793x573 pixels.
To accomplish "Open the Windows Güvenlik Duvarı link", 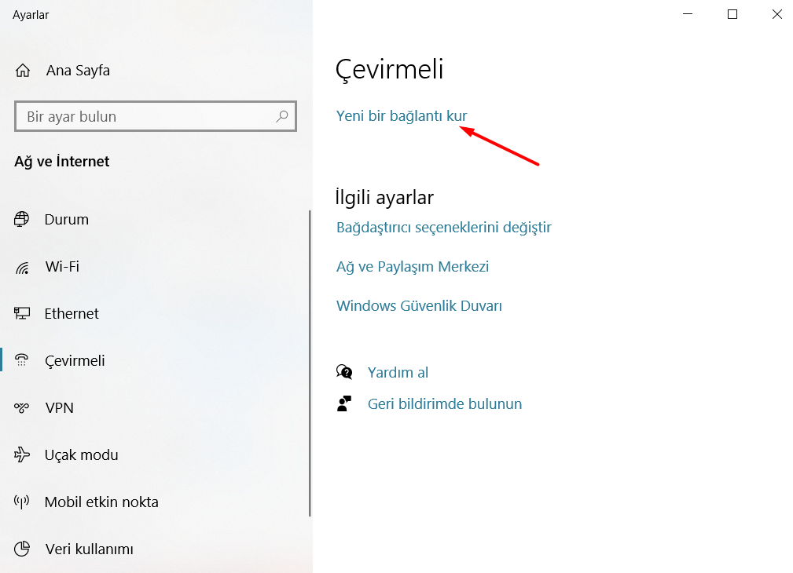I will (419, 306).
